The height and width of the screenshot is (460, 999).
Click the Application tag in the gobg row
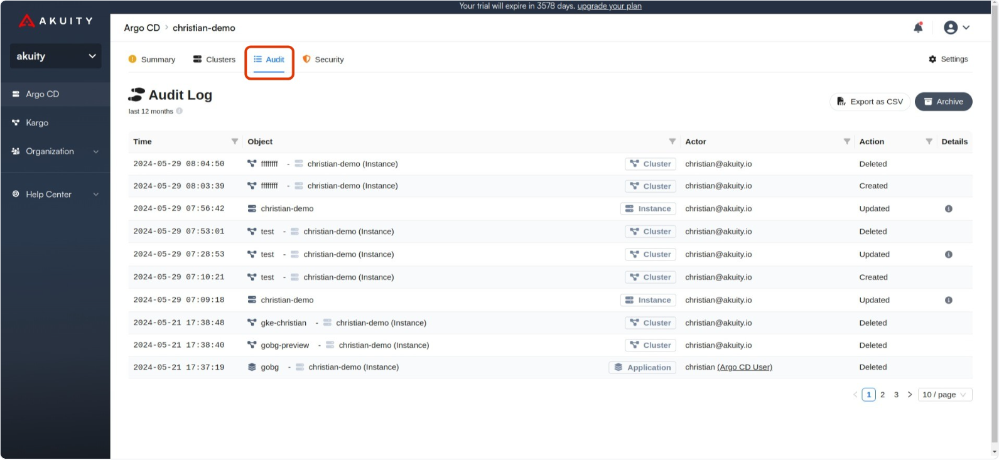[642, 368]
